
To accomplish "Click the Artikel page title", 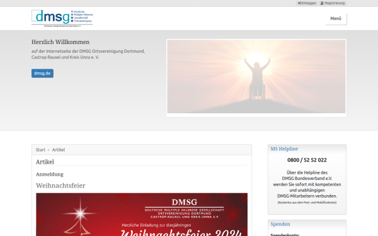I will (x=45, y=162).
